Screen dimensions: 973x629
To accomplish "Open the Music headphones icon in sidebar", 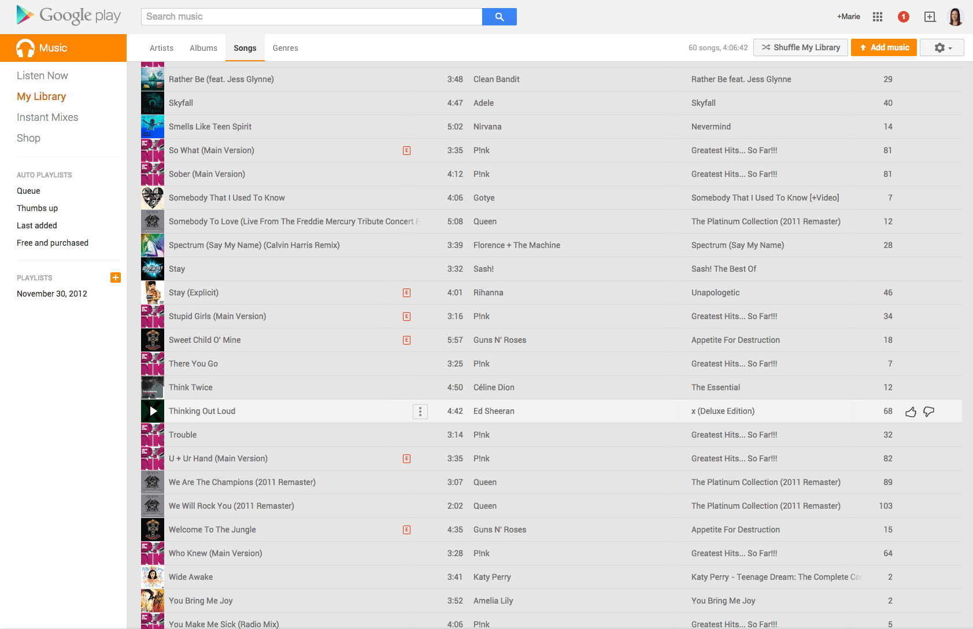I will (x=24, y=47).
